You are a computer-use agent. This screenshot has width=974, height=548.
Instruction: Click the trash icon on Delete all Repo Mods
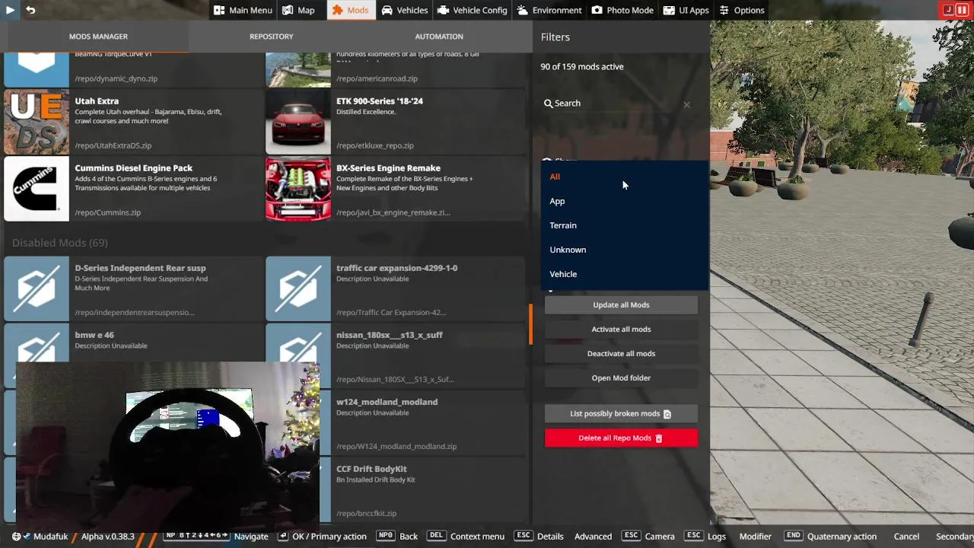pyautogui.click(x=659, y=438)
